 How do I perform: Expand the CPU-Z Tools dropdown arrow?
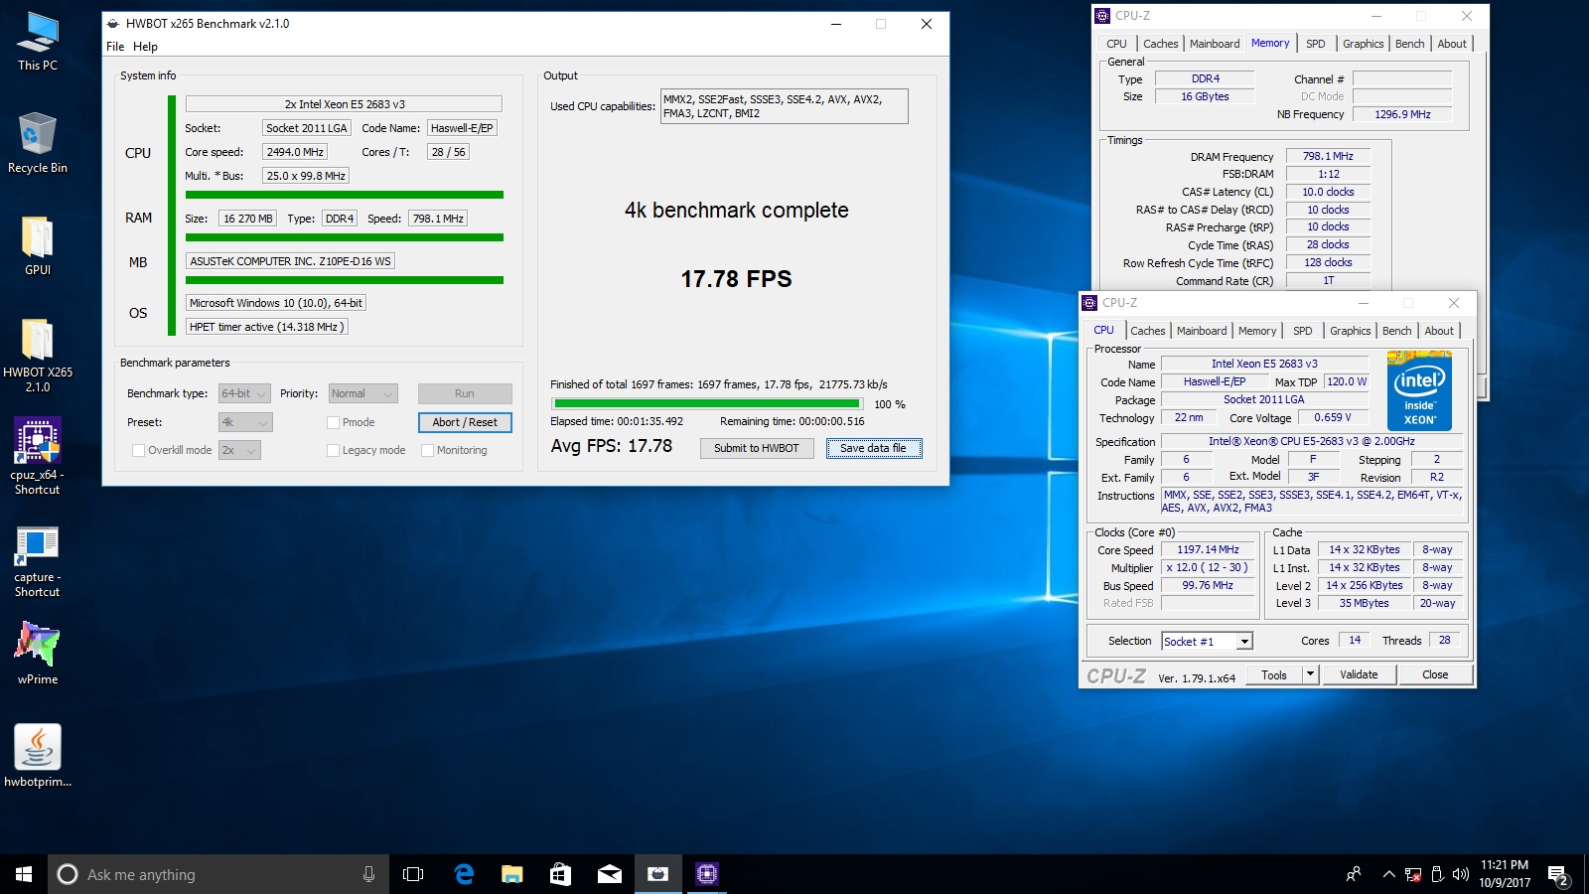[1310, 674]
